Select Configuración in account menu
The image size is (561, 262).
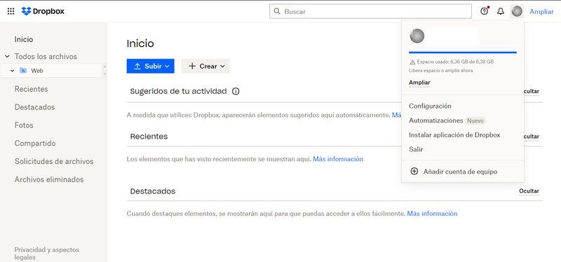(430, 106)
